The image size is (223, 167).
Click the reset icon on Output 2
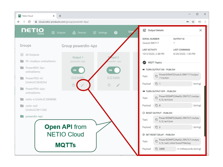pos(109,85)
